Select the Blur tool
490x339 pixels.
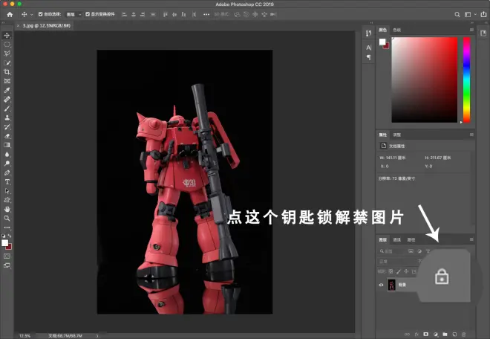click(7, 154)
